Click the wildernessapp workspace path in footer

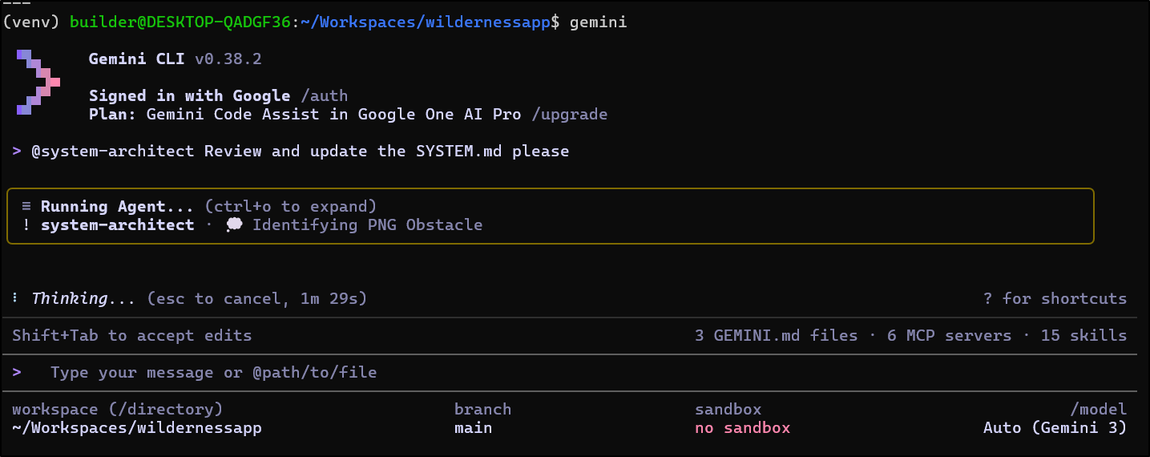136,427
